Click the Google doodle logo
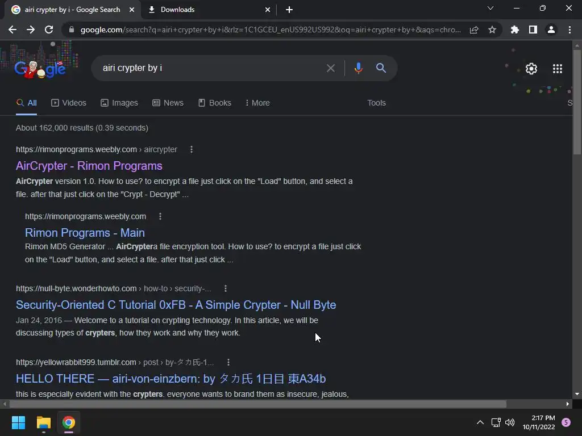The height and width of the screenshot is (436, 582). pos(40,69)
